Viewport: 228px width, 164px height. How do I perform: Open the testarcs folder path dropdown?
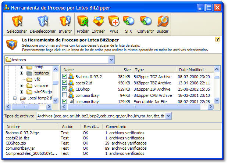(111, 60)
